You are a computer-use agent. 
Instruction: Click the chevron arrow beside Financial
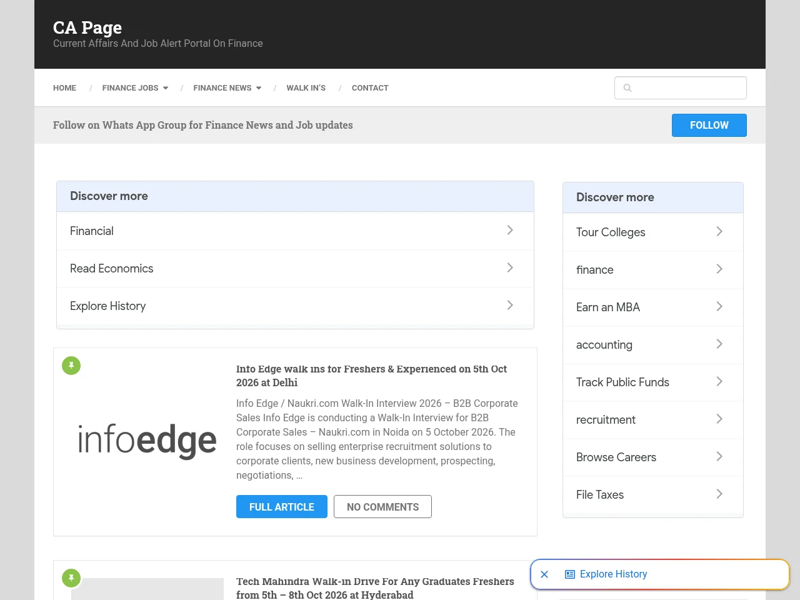click(x=510, y=230)
